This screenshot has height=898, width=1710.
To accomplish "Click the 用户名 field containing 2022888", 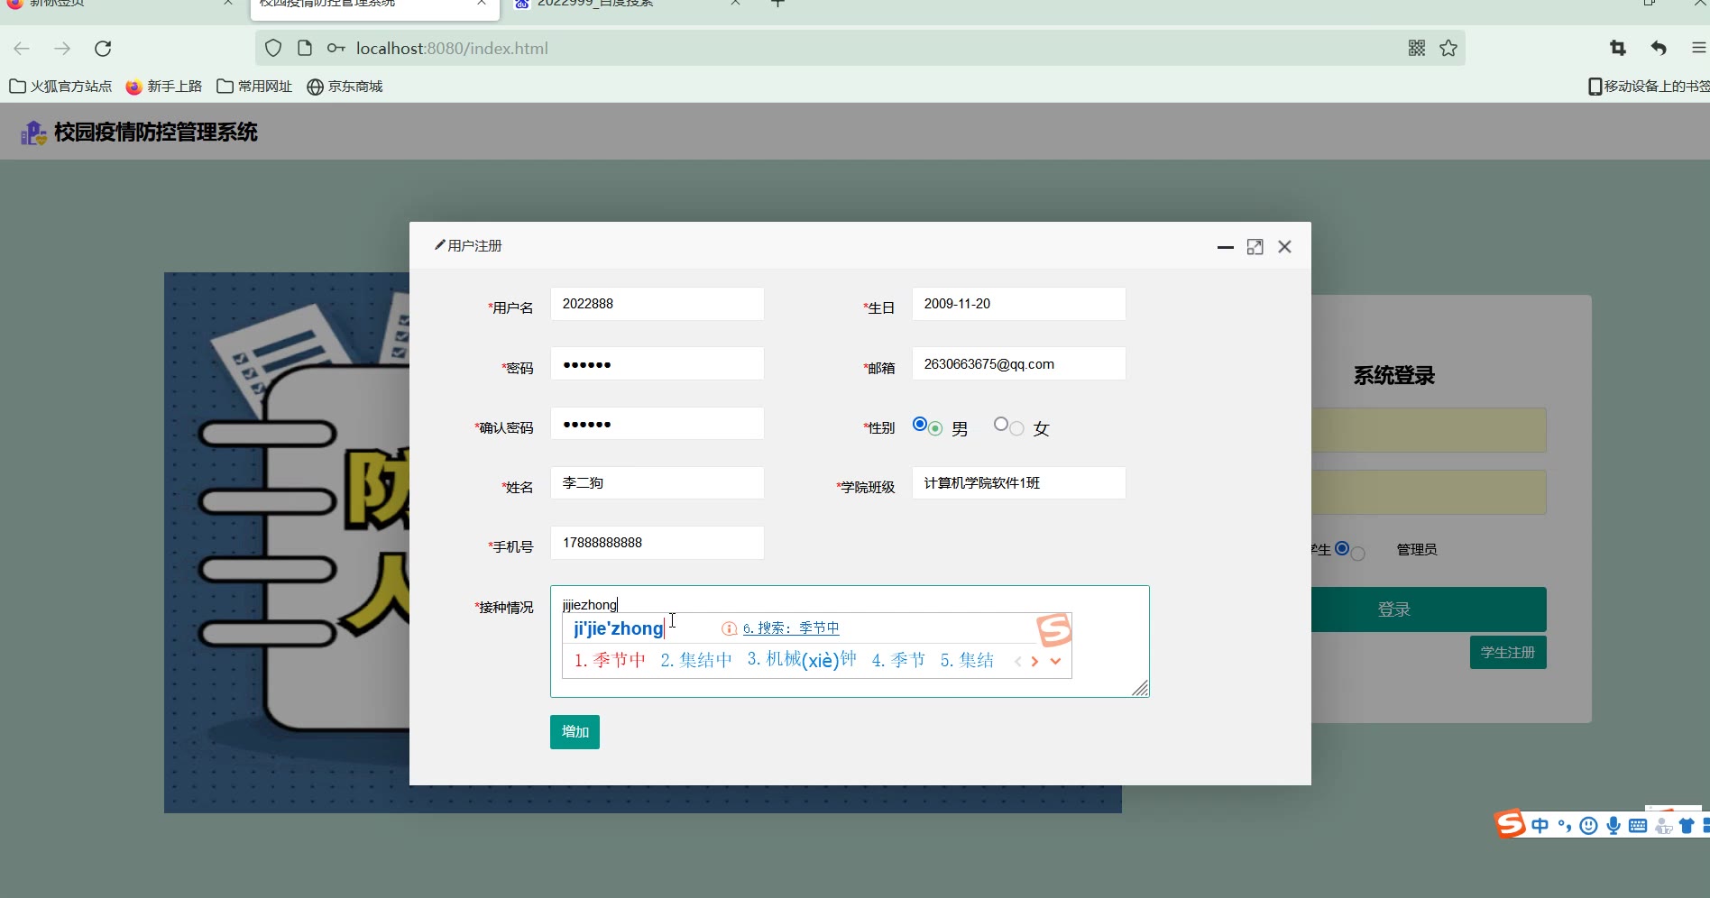I will click(657, 304).
